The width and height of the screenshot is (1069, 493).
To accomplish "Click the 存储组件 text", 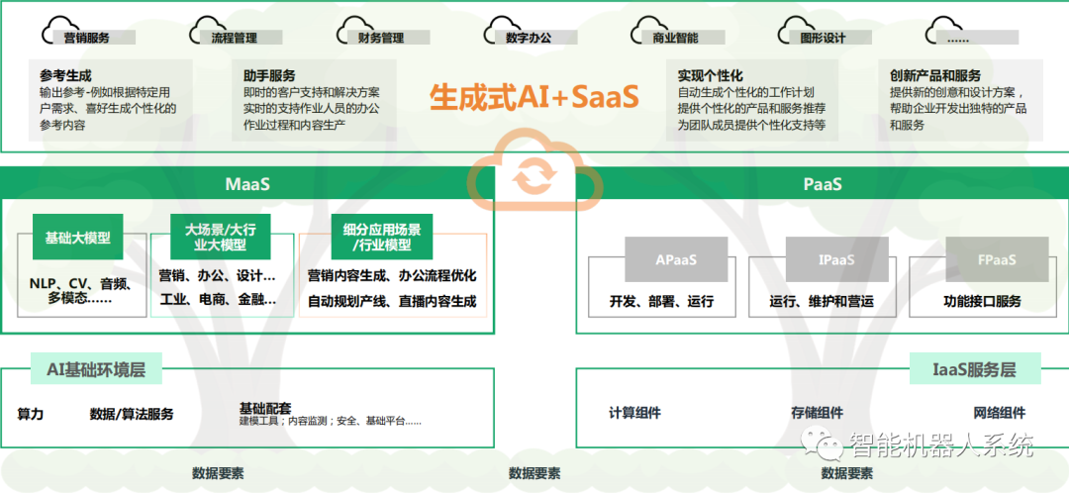I will [x=817, y=413].
